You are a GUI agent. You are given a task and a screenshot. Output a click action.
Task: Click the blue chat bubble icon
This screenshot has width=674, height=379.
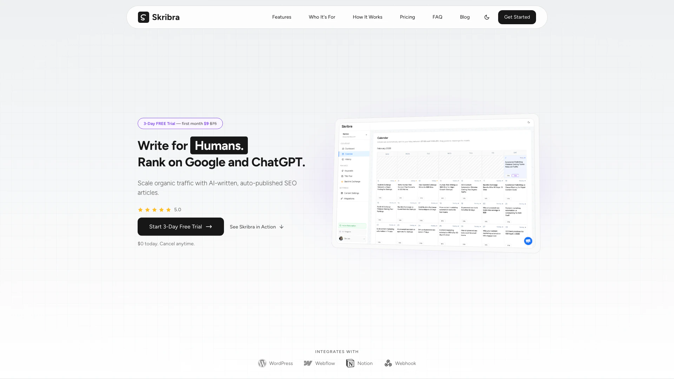[x=528, y=241]
